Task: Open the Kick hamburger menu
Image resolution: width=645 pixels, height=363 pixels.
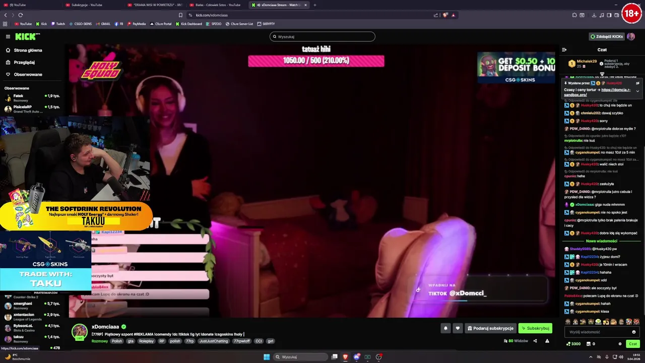Action: click(x=8, y=36)
